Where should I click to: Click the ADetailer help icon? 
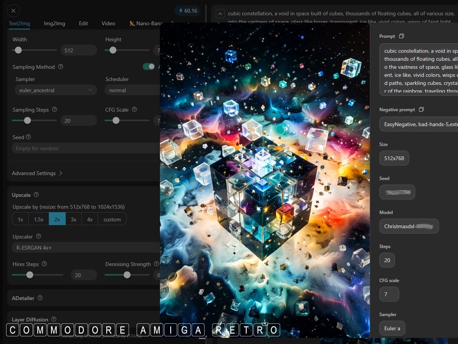point(40,298)
